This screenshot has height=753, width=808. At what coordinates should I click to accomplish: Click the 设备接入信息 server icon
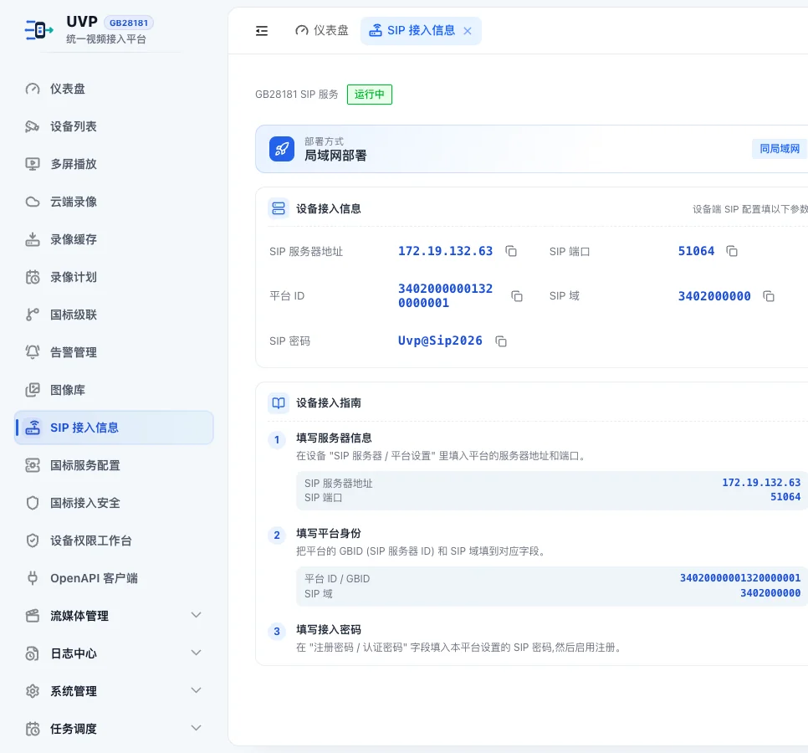point(279,208)
